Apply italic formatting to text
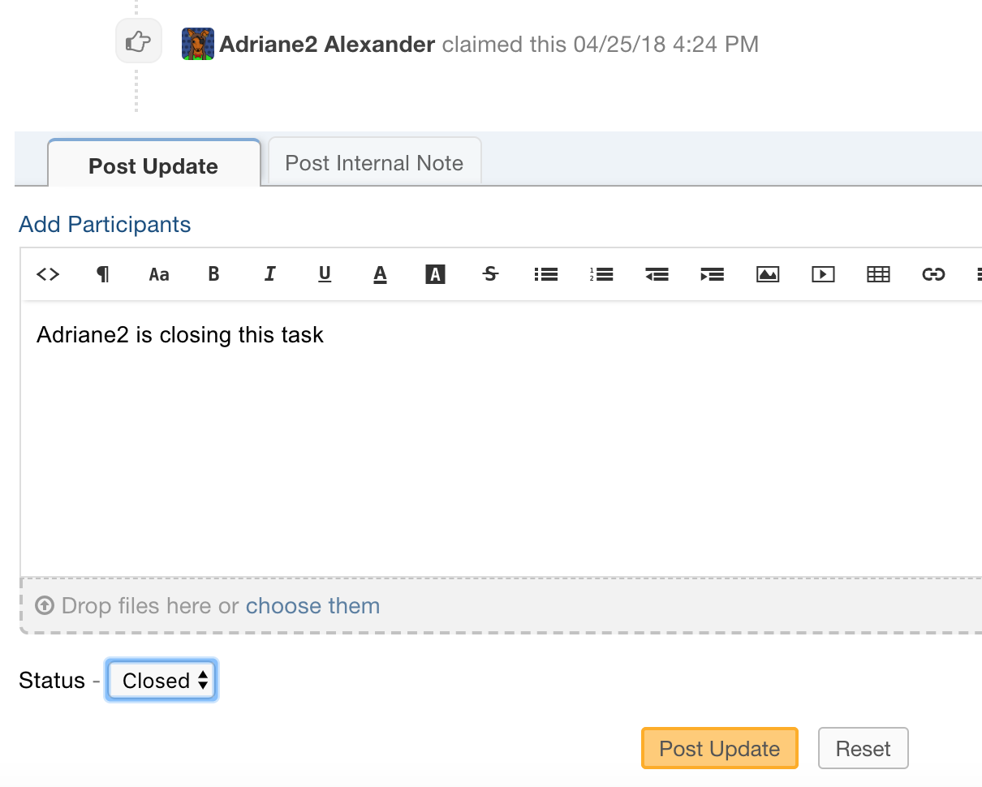This screenshot has width=982, height=787. pos(269,274)
